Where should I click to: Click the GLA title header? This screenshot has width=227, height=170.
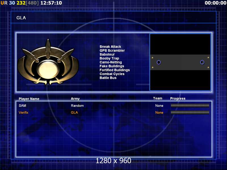click(21, 18)
